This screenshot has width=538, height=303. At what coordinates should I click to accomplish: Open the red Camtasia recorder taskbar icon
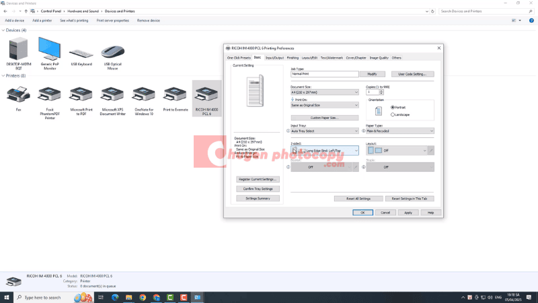coord(184,298)
